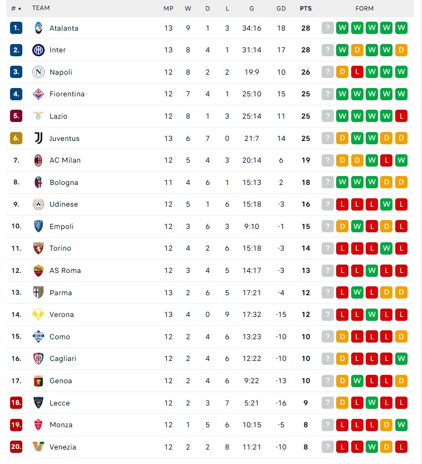
Task: Select the Venezia team logo icon
Action: pos(38,447)
